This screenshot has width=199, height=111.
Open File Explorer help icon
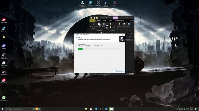[x=133, y=21]
